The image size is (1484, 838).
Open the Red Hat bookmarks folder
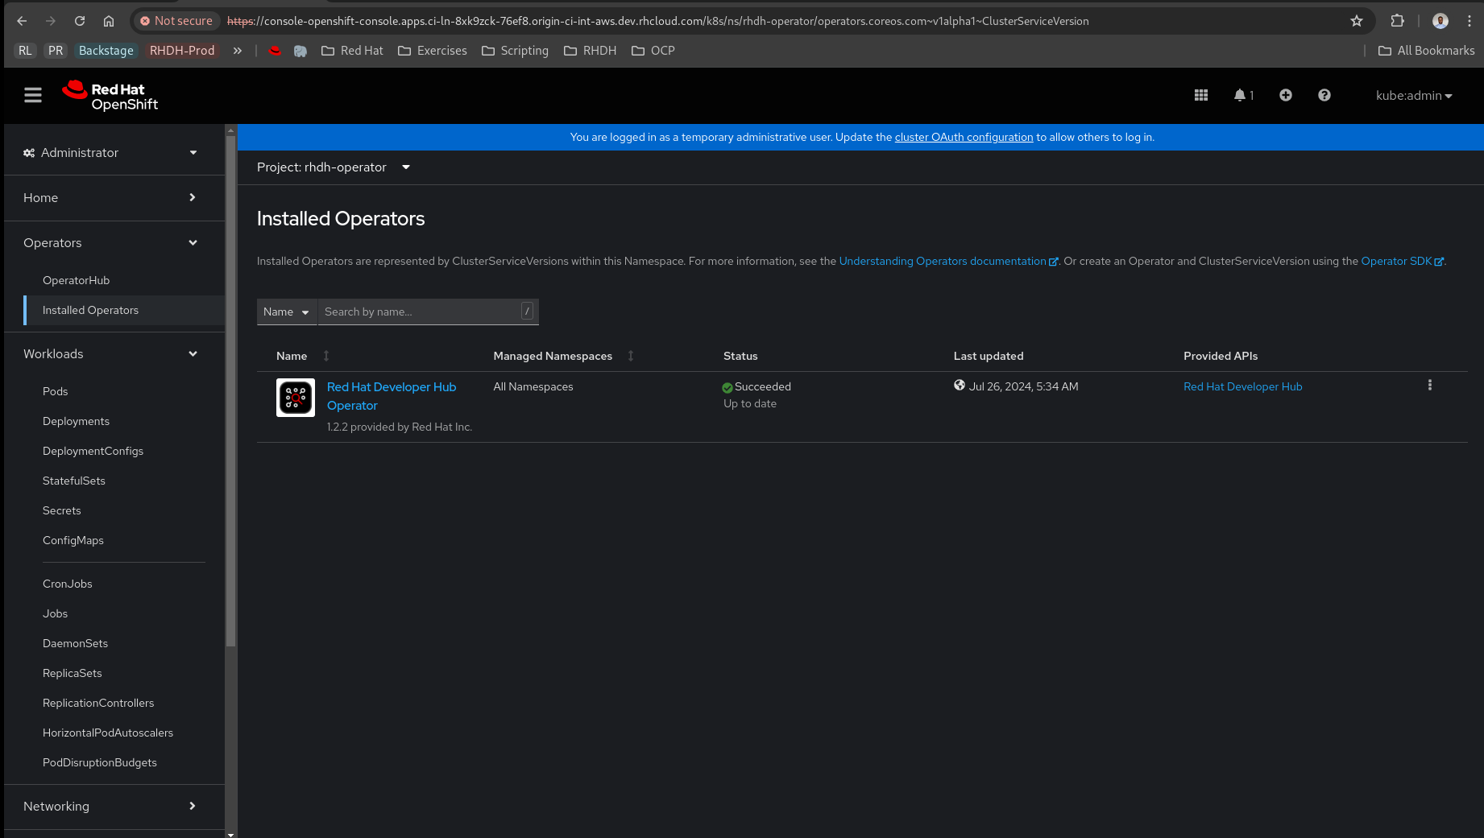click(x=352, y=51)
